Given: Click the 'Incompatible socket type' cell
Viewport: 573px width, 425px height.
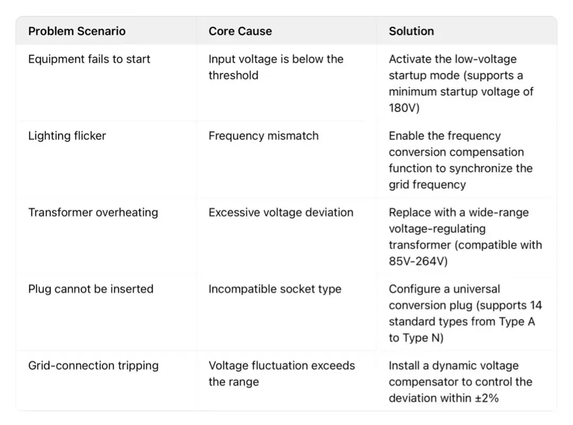Looking at the screenshot, I should pos(275,289).
